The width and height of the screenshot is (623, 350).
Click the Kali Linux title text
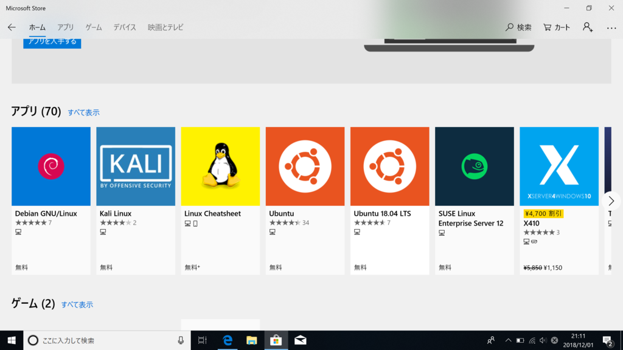click(115, 213)
